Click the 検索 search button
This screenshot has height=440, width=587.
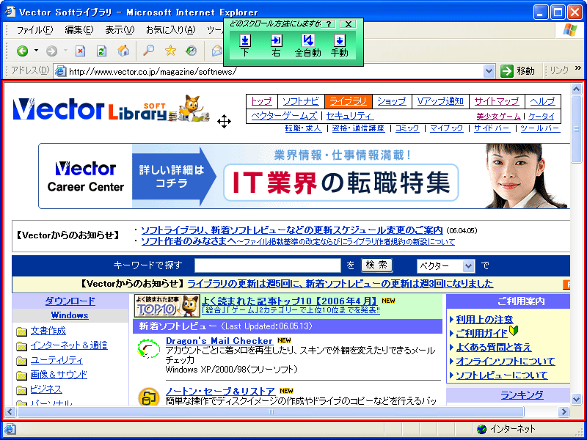(376, 265)
